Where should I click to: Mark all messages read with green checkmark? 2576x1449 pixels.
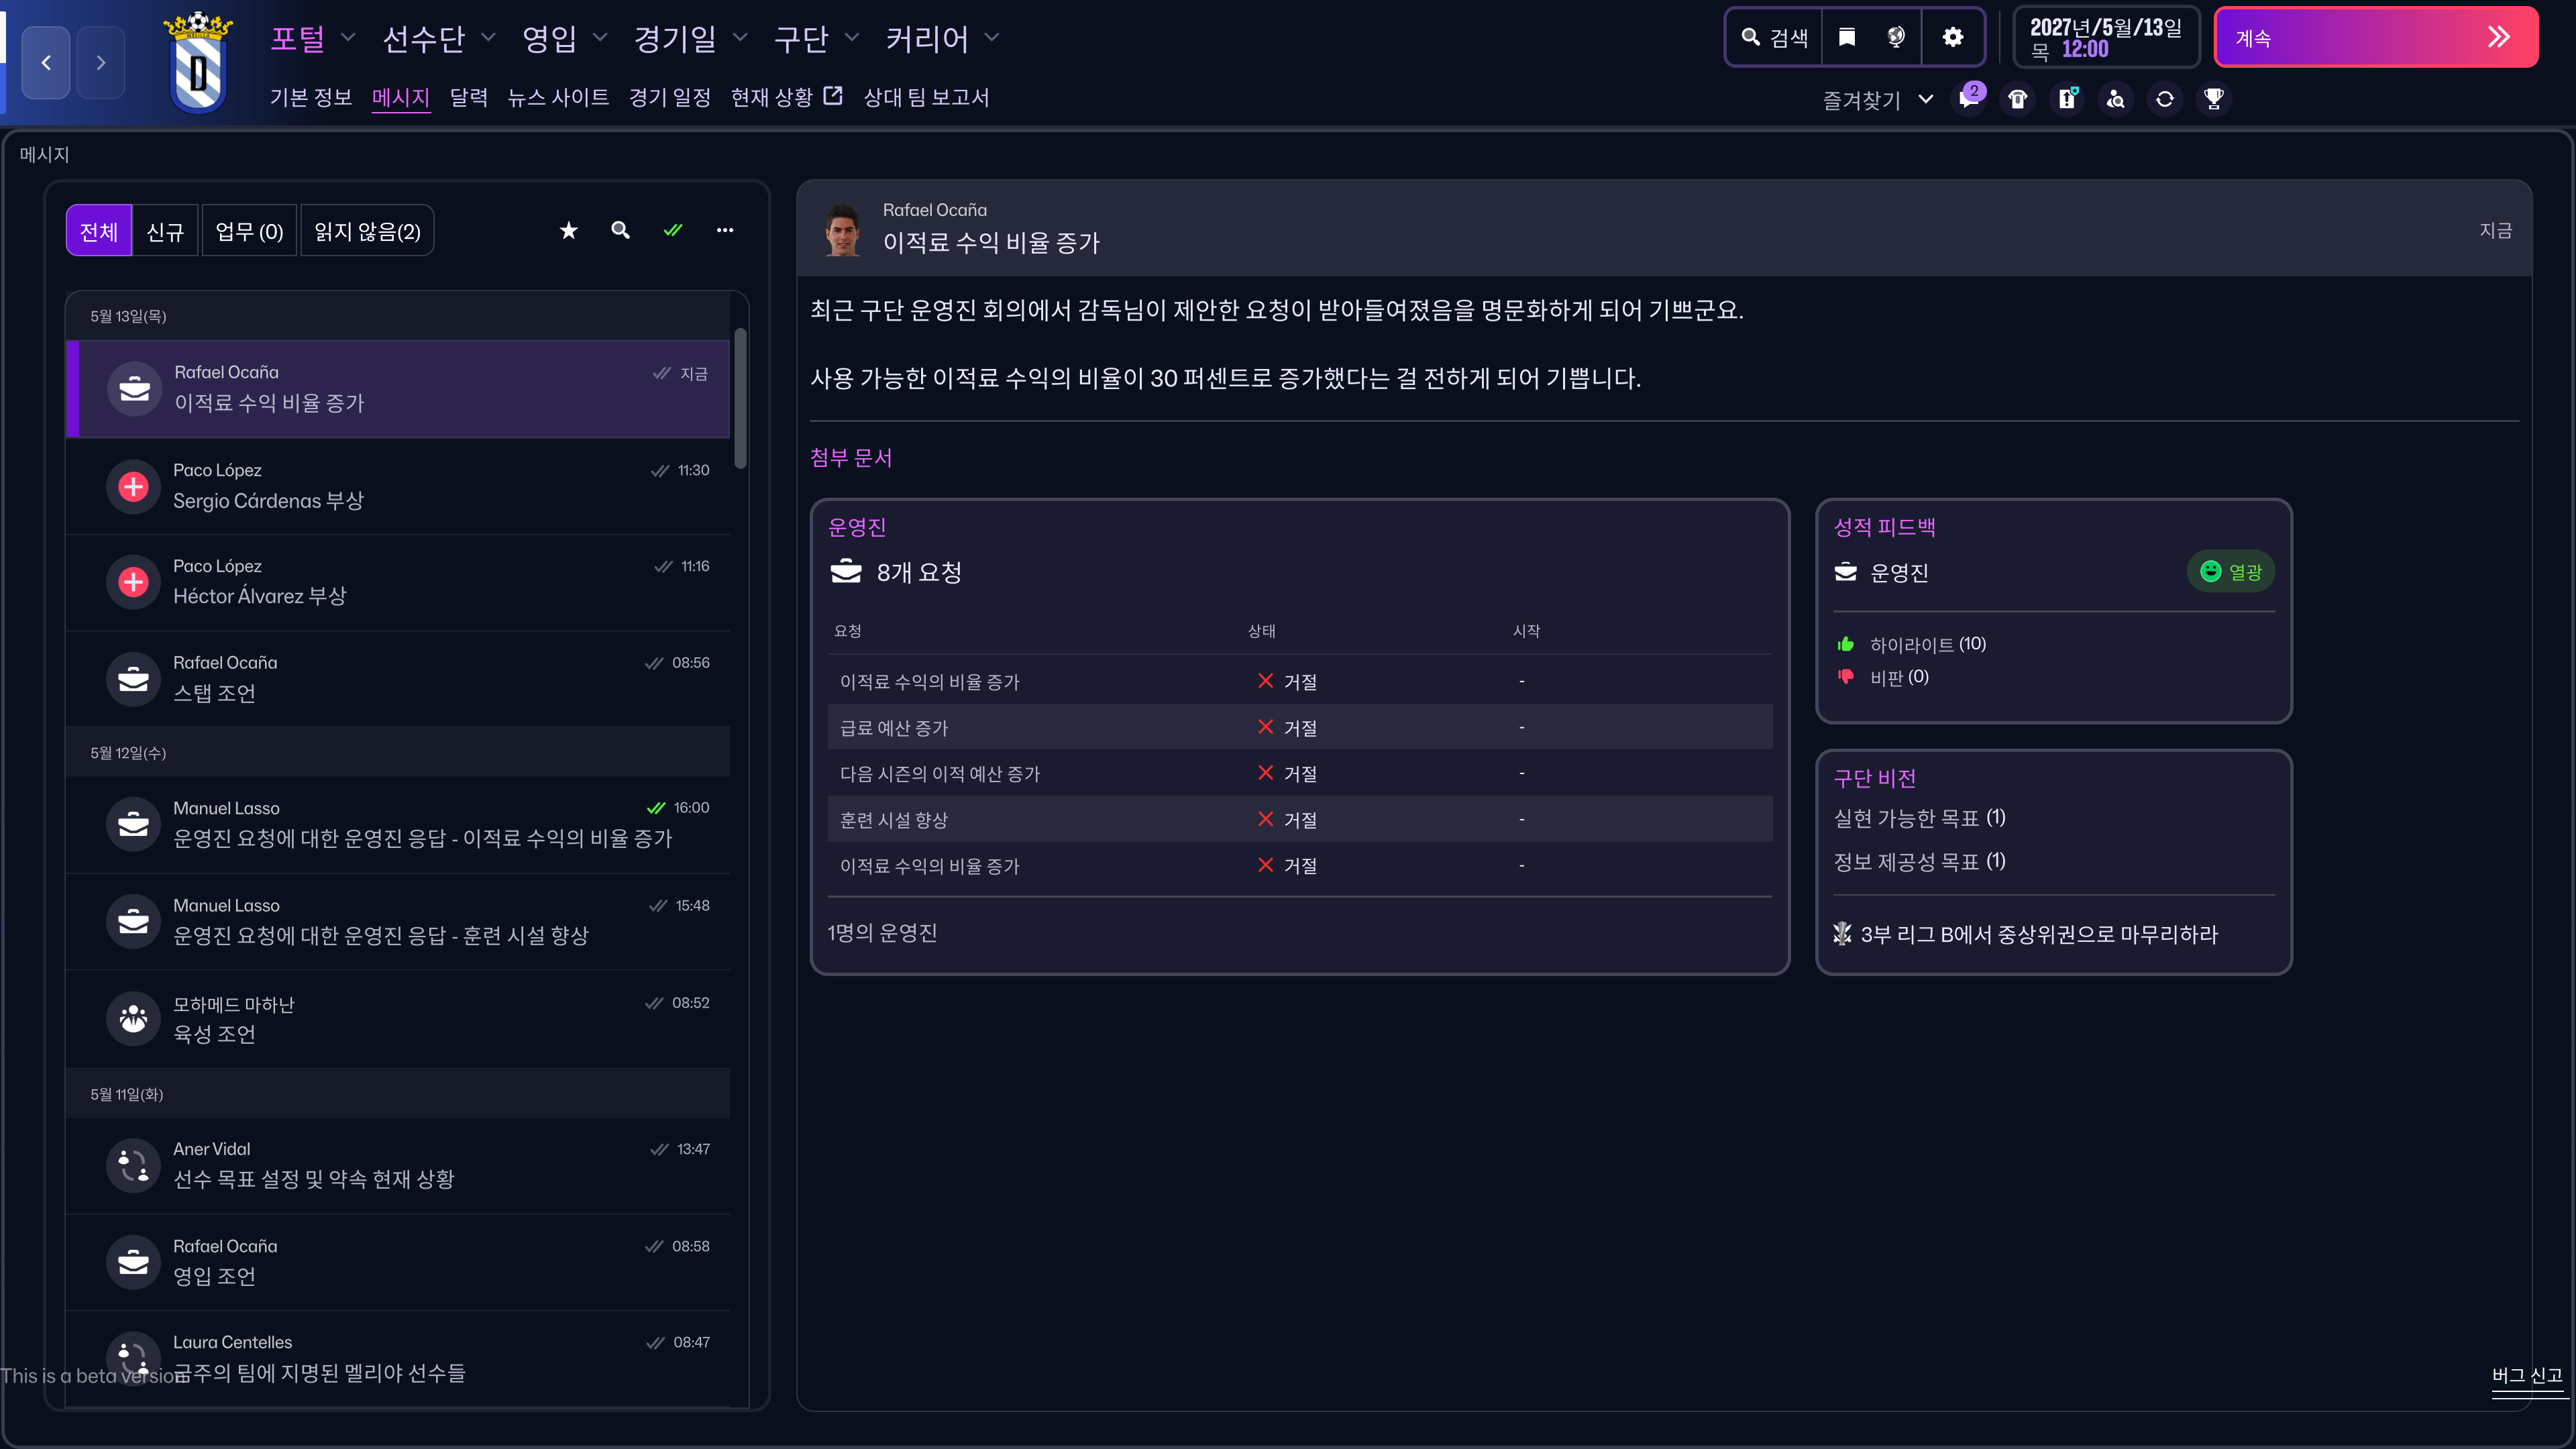click(x=673, y=231)
